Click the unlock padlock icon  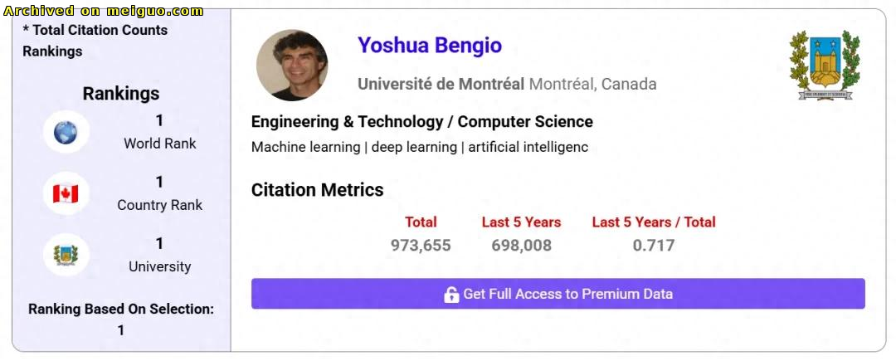(x=451, y=294)
